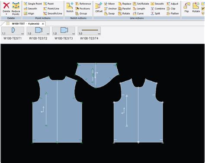
Task: Close the W100-TEST tab
Action: point(43,24)
